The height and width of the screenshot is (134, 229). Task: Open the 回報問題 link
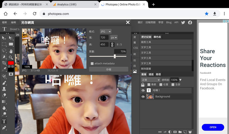(x=150, y=22)
